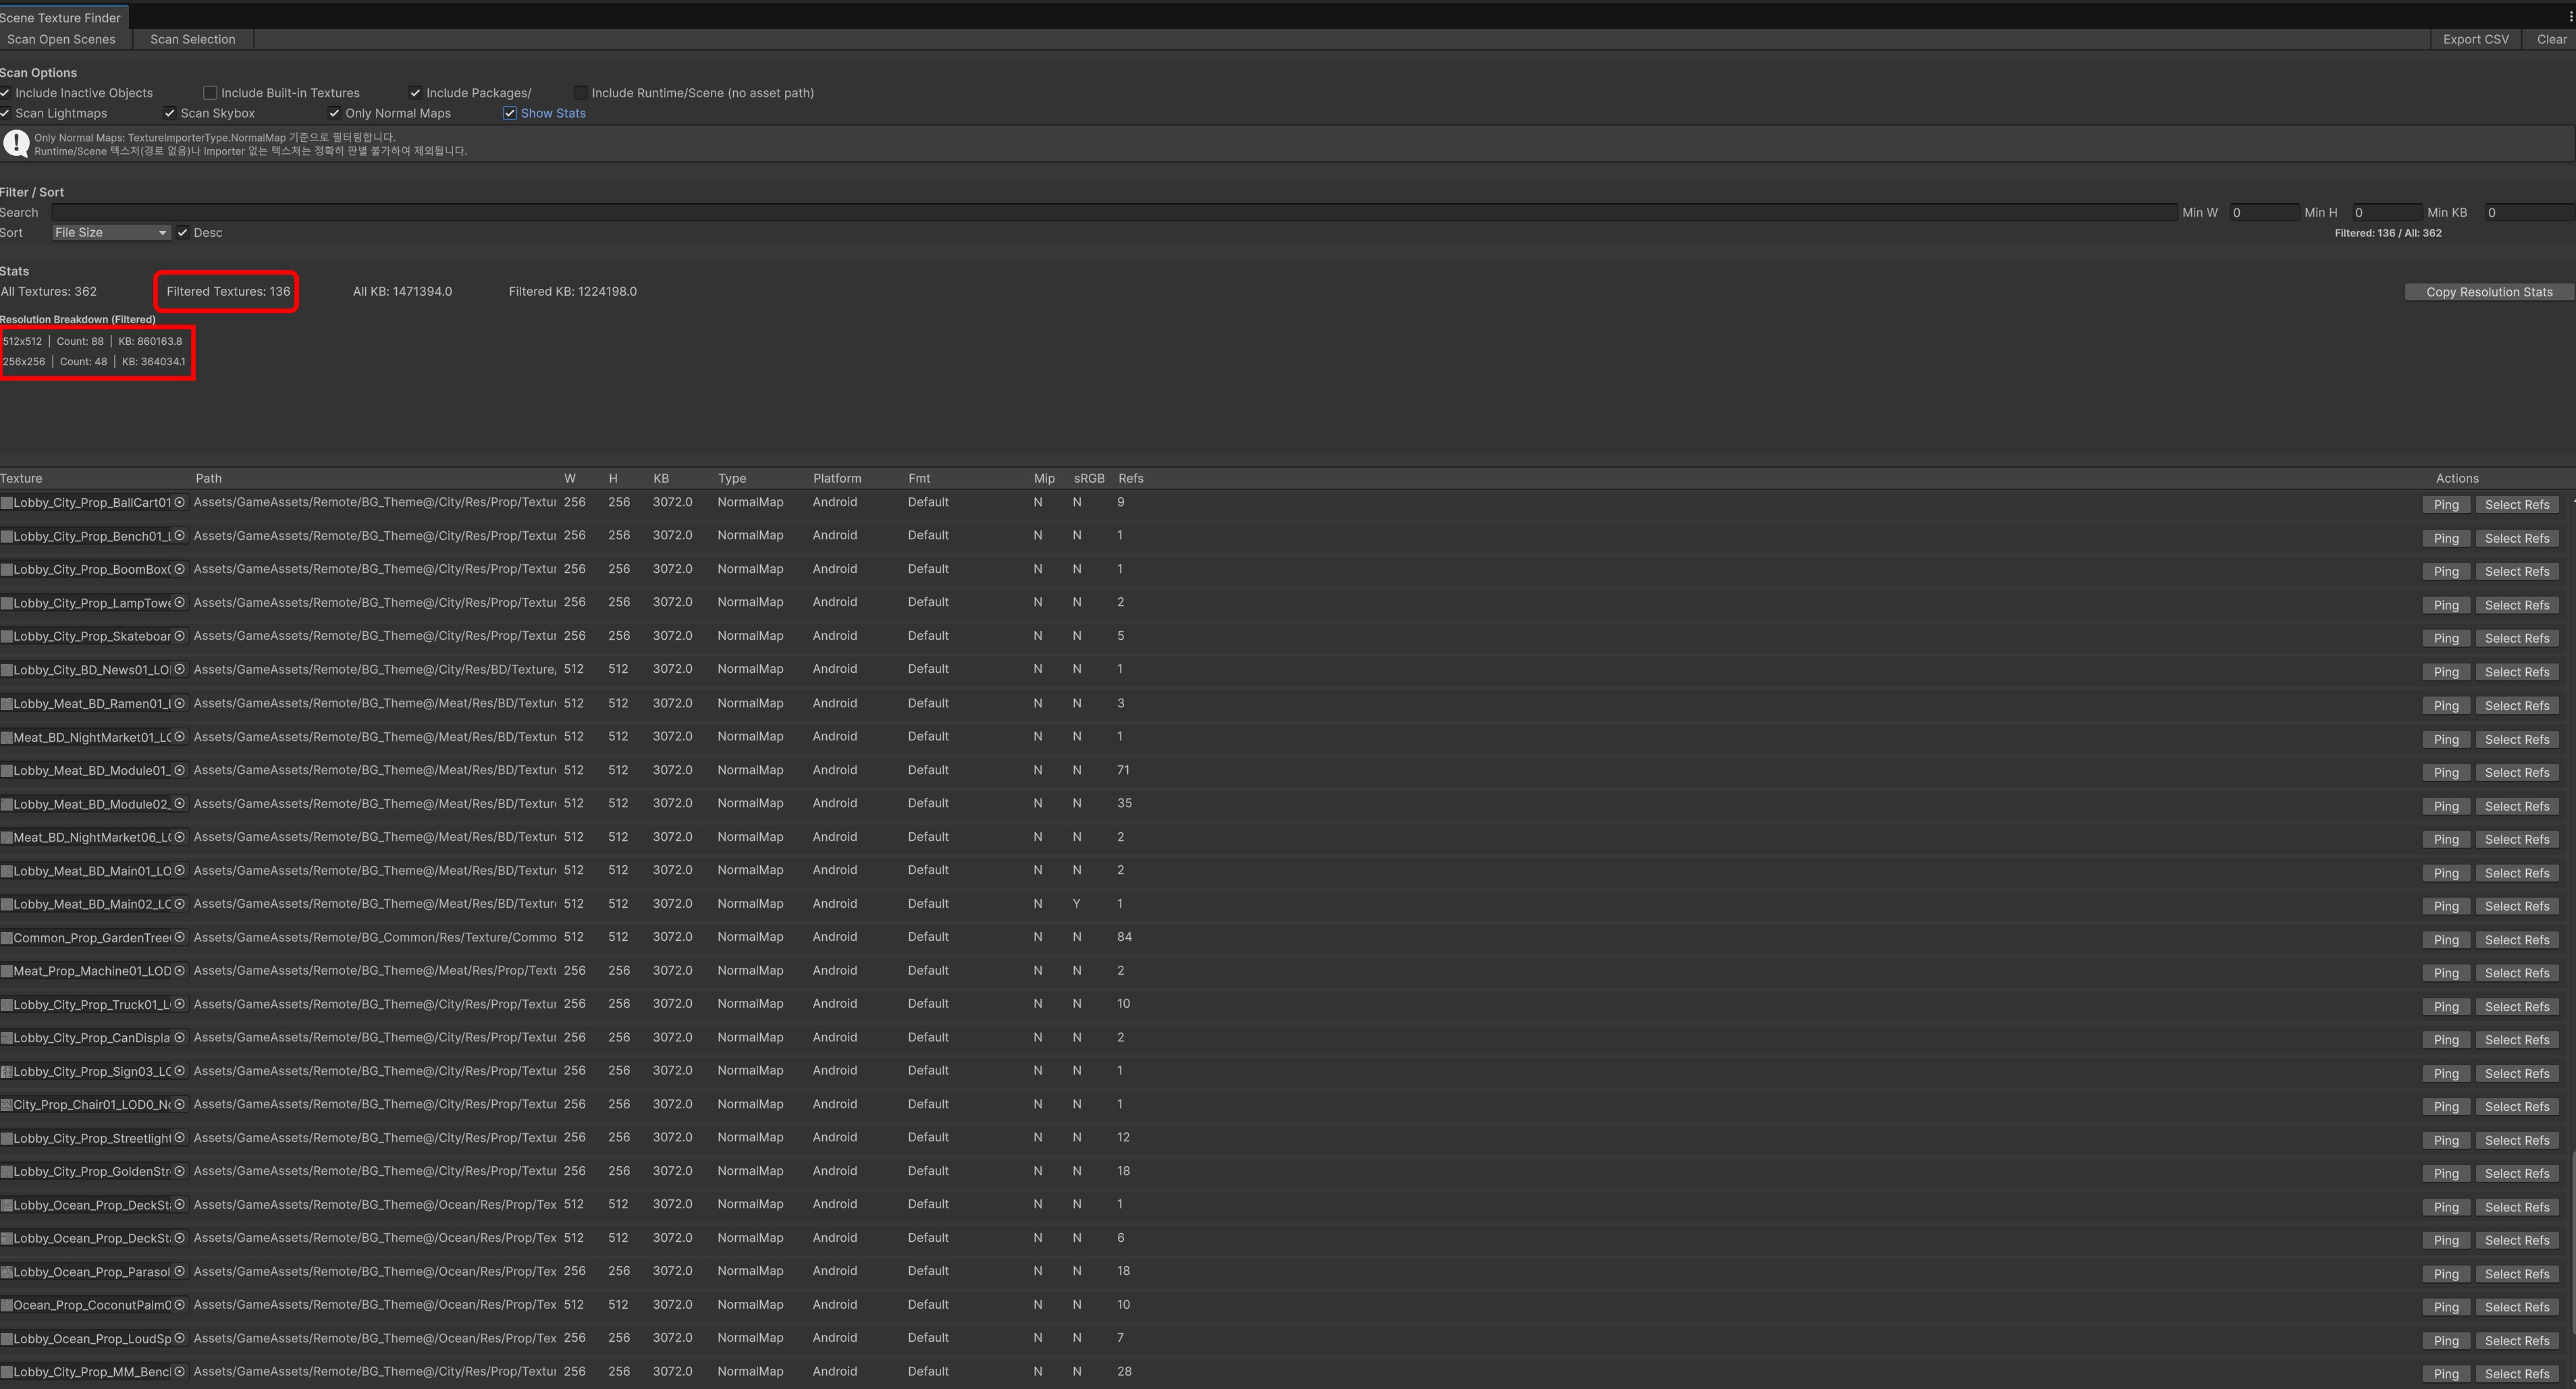2576x1389 pixels.
Task: Click the 512x512 resolution breakdown entry
Action: tap(93, 342)
